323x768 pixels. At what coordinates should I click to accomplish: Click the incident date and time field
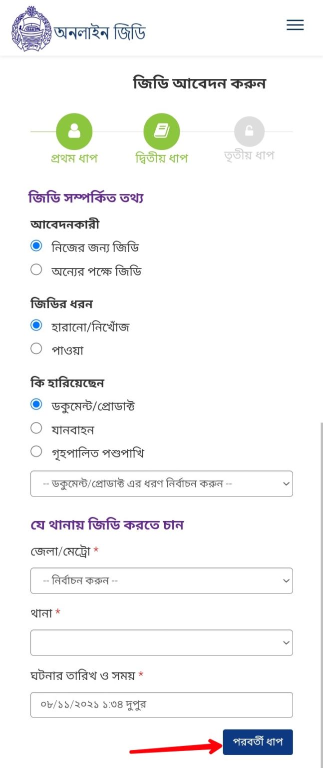[161, 704]
